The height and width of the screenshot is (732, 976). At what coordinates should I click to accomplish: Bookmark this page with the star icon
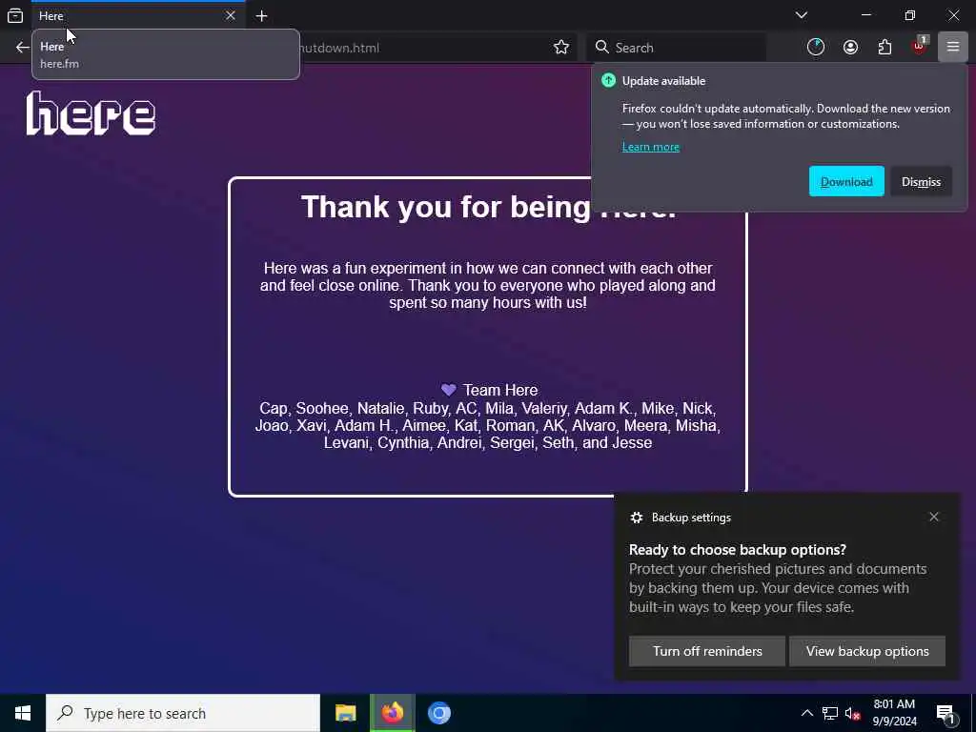pos(560,48)
